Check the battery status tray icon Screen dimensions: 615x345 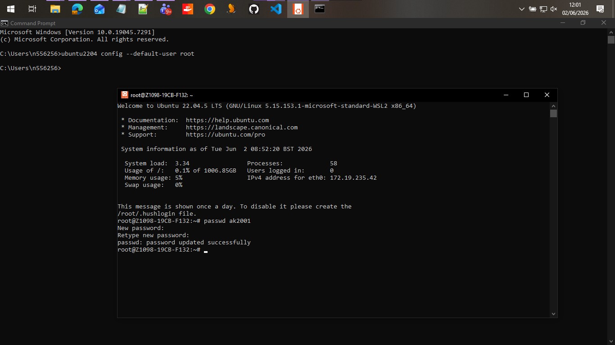coord(532,9)
